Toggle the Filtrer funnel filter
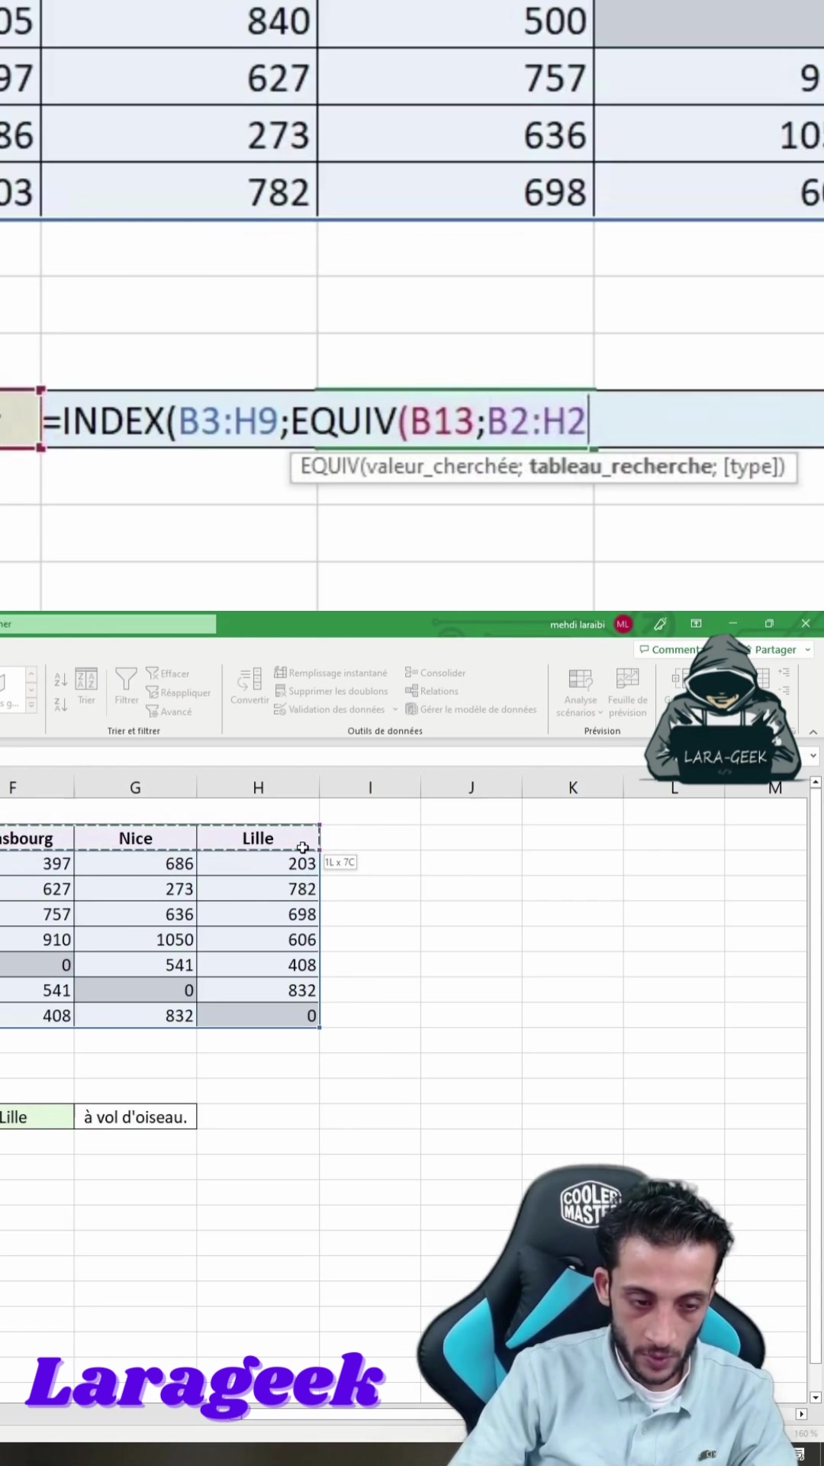This screenshot has height=1466, width=824. point(127,686)
